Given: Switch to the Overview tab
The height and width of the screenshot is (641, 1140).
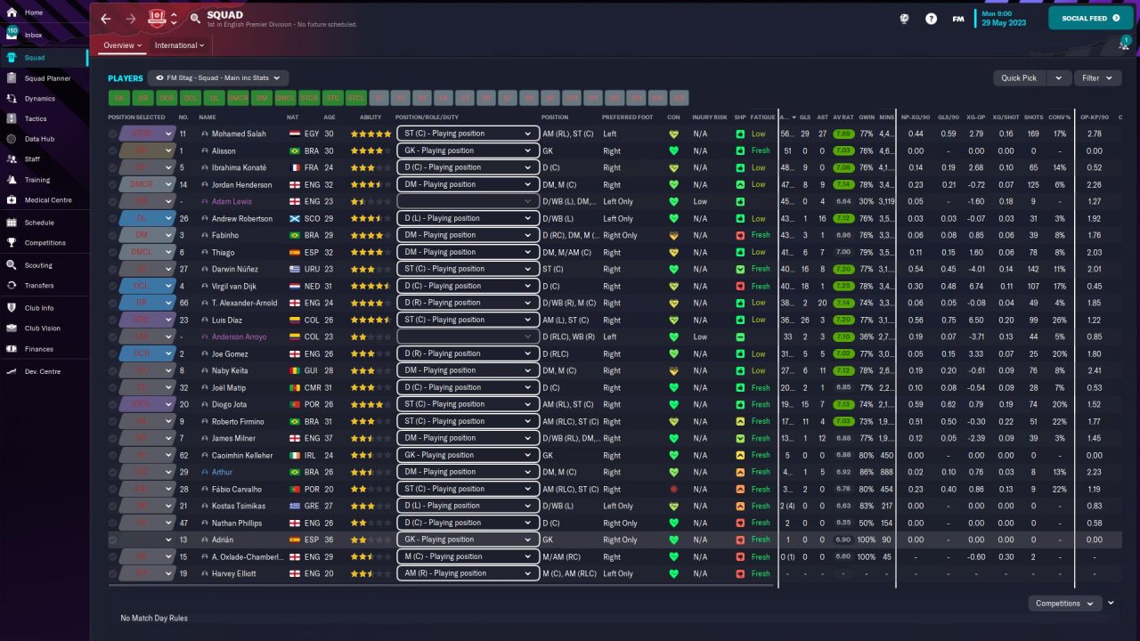Looking at the screenshot, I should [x=122, y=45].
